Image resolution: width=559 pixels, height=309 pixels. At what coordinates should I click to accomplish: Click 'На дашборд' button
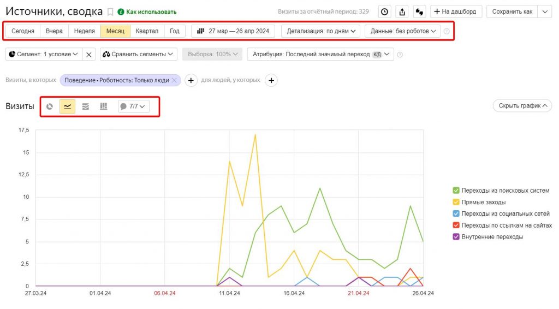[455, 11]
